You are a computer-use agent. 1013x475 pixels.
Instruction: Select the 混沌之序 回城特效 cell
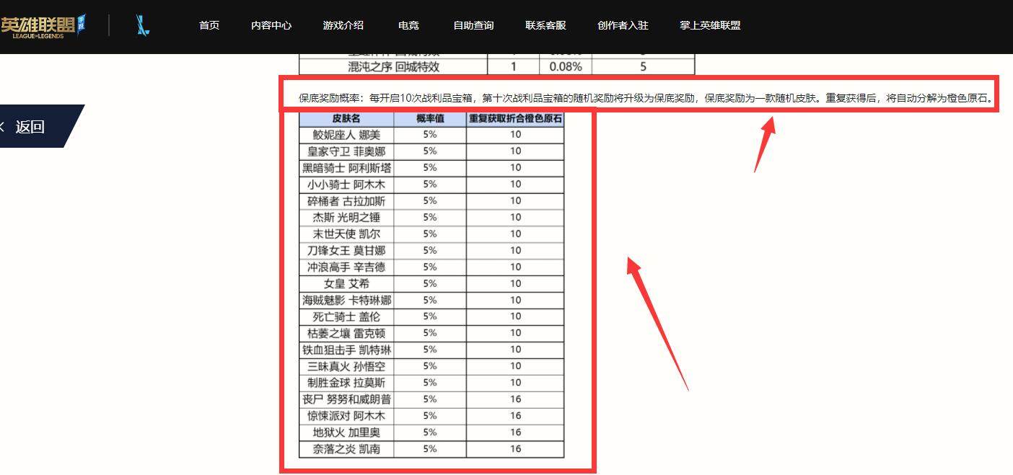(393, 66)
